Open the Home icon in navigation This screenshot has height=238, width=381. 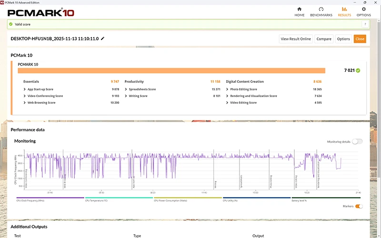pos(299,9)
